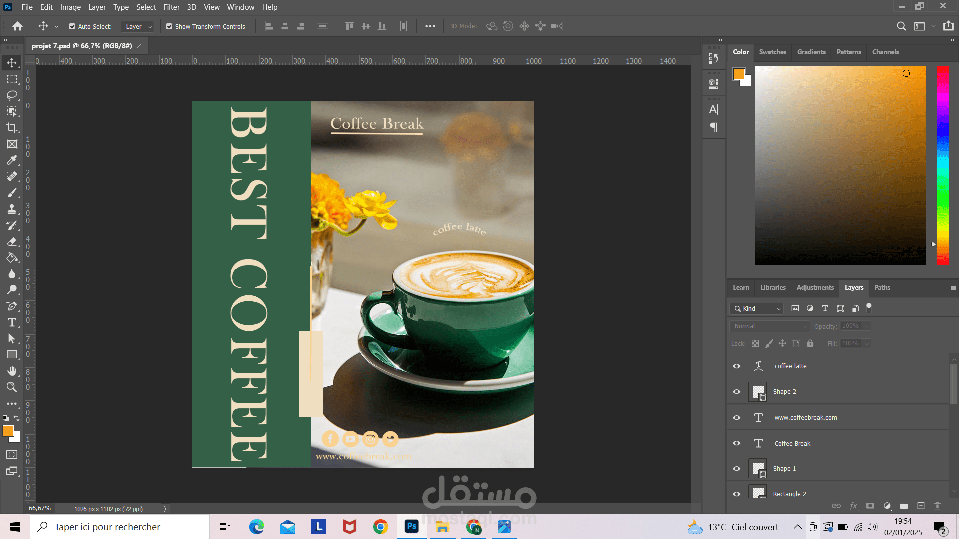Viewport: 959px width, 539px height.
Task: Select the Paint Bucket tool
Action: [12, 258]
